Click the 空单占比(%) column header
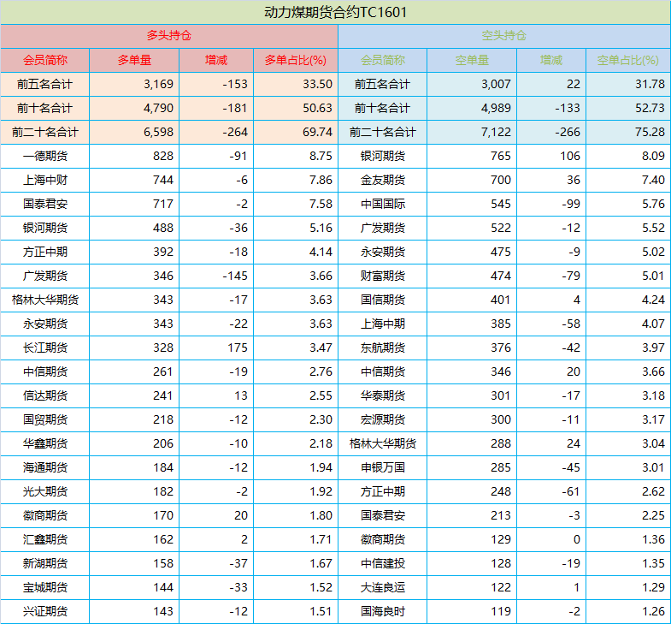Viewport: 671px width, 624px height. 627,60
